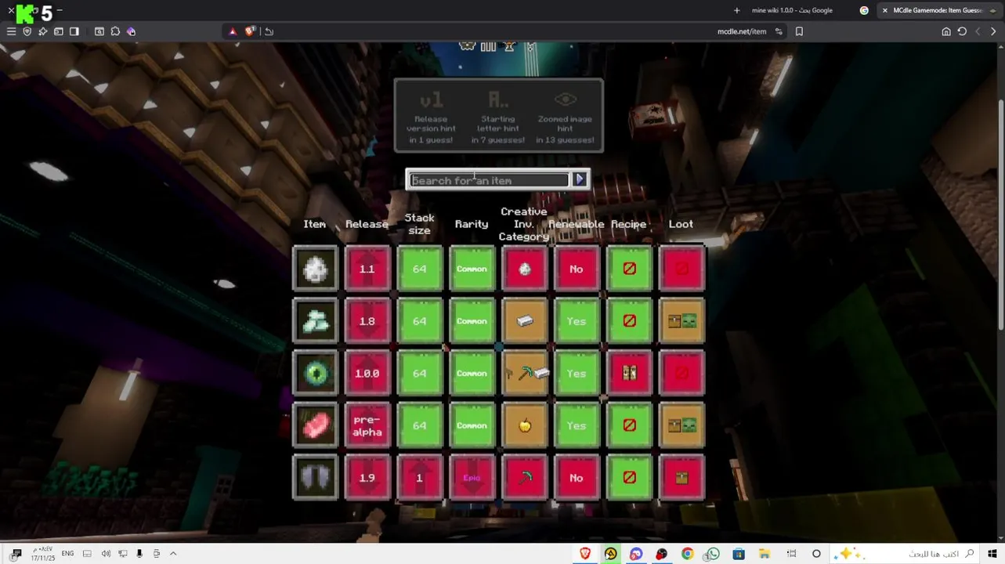1005x564 pixels.
Task: Click the stack size 1 cell
Action: click(420, 478)
